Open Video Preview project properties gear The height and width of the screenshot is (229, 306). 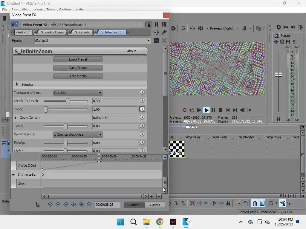coord(173,28)
